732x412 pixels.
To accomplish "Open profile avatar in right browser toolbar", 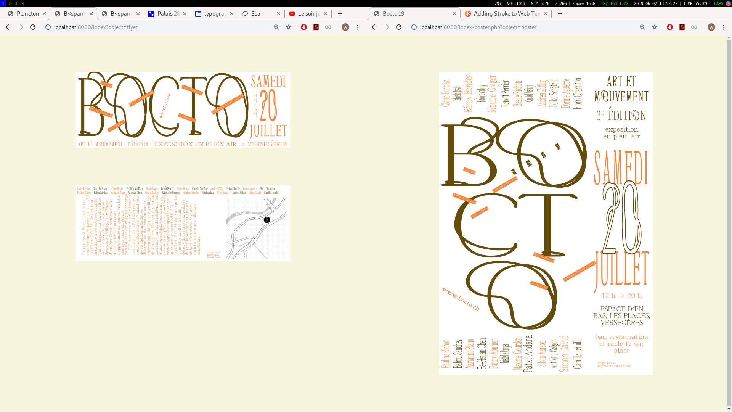I will click(x=711, y=27).
